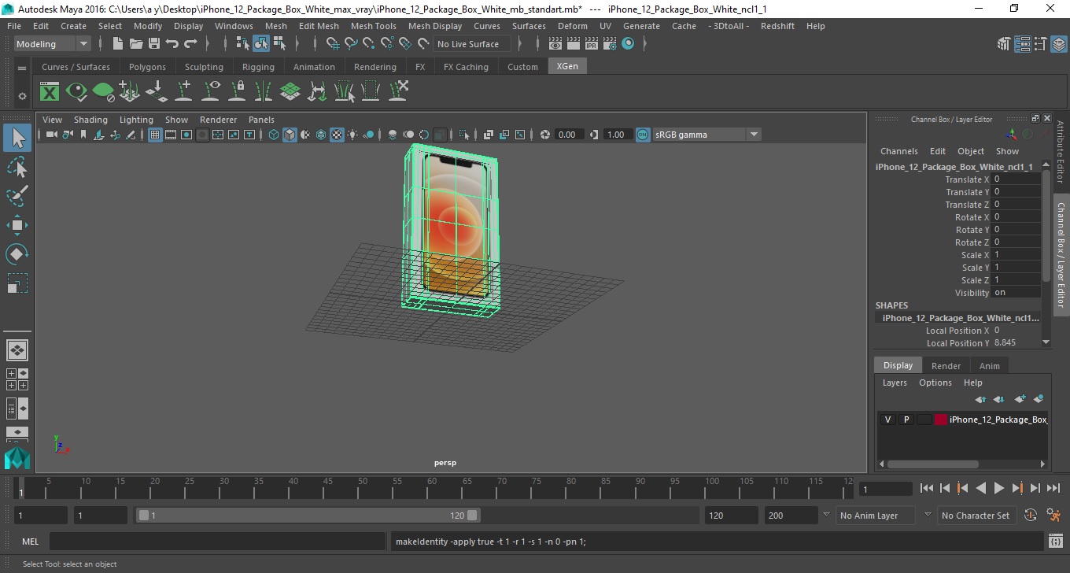Save the scene with the floppy disk icon
This screenshot has width=1070, height=573.
tap(154, 44)
